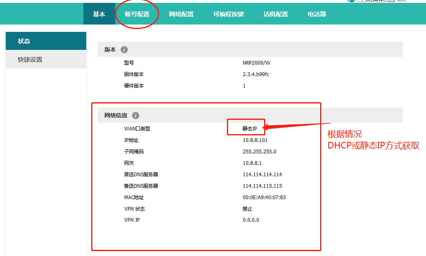This screenshot has height=256, width=426.
Task: Open the 话机配置 tab
Action: pyautogui.click(x=276, y=14)
